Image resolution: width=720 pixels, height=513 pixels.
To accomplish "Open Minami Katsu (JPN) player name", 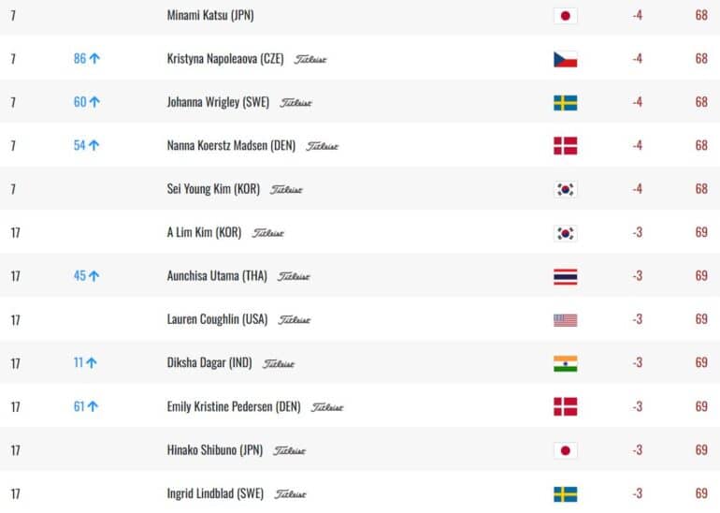I will coord(210,15).
